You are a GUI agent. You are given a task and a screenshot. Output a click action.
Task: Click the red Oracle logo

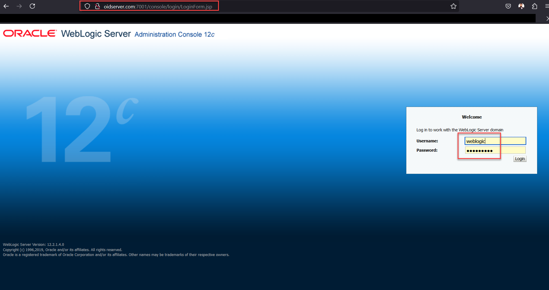coord(30,33)
